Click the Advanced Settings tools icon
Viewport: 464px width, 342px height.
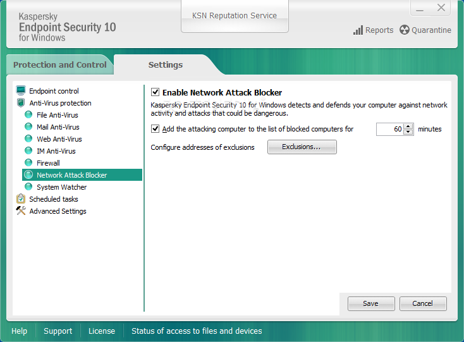[x=21, y=211]
